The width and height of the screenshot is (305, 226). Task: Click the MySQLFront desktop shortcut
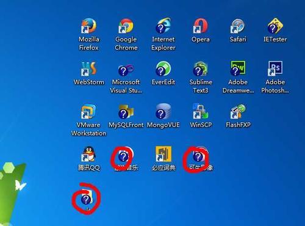[x=126, y=112]
